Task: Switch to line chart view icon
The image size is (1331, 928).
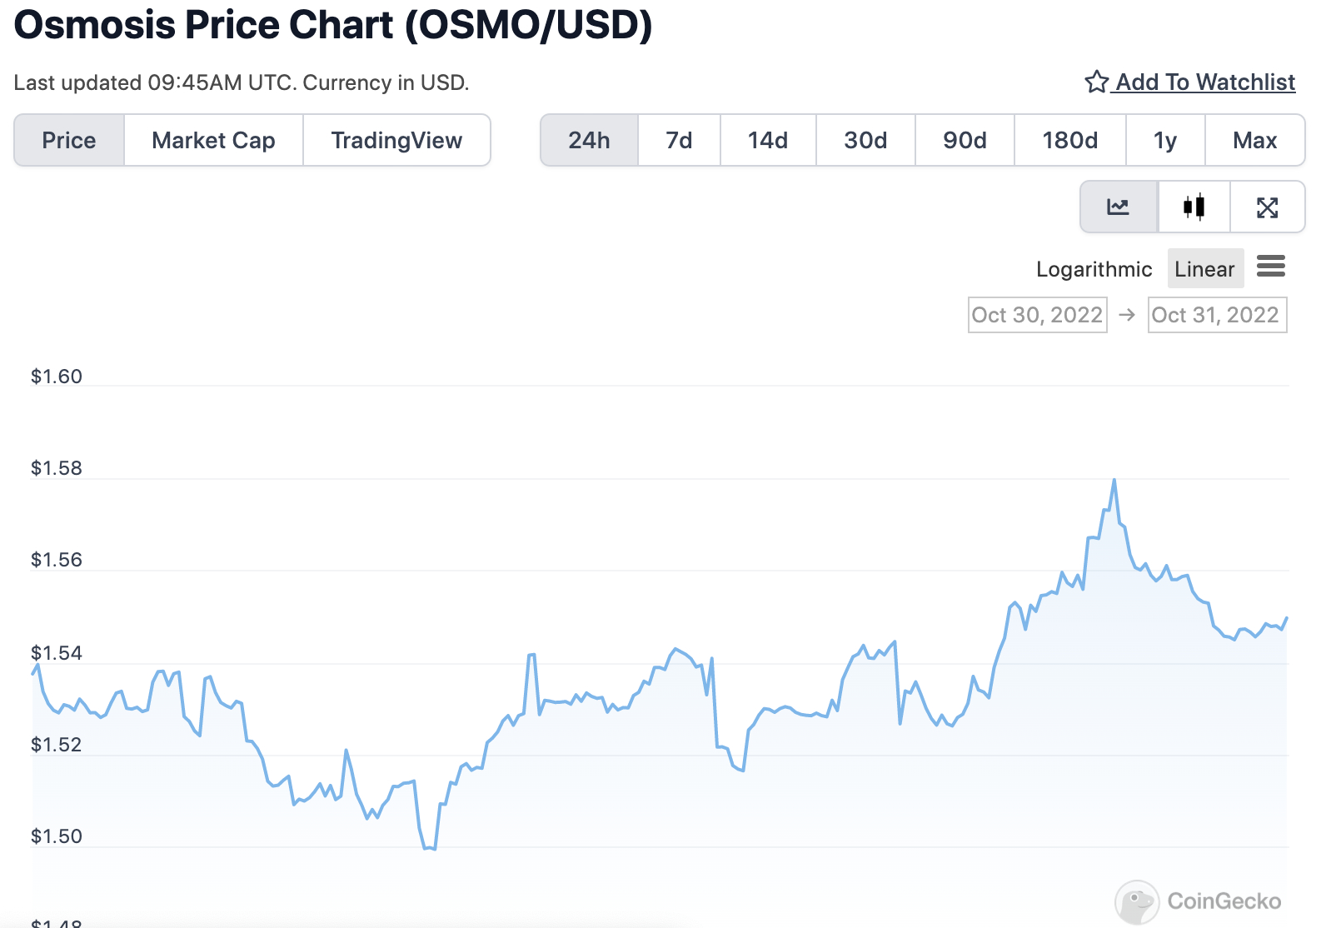Action: [x=1118, y=207]
